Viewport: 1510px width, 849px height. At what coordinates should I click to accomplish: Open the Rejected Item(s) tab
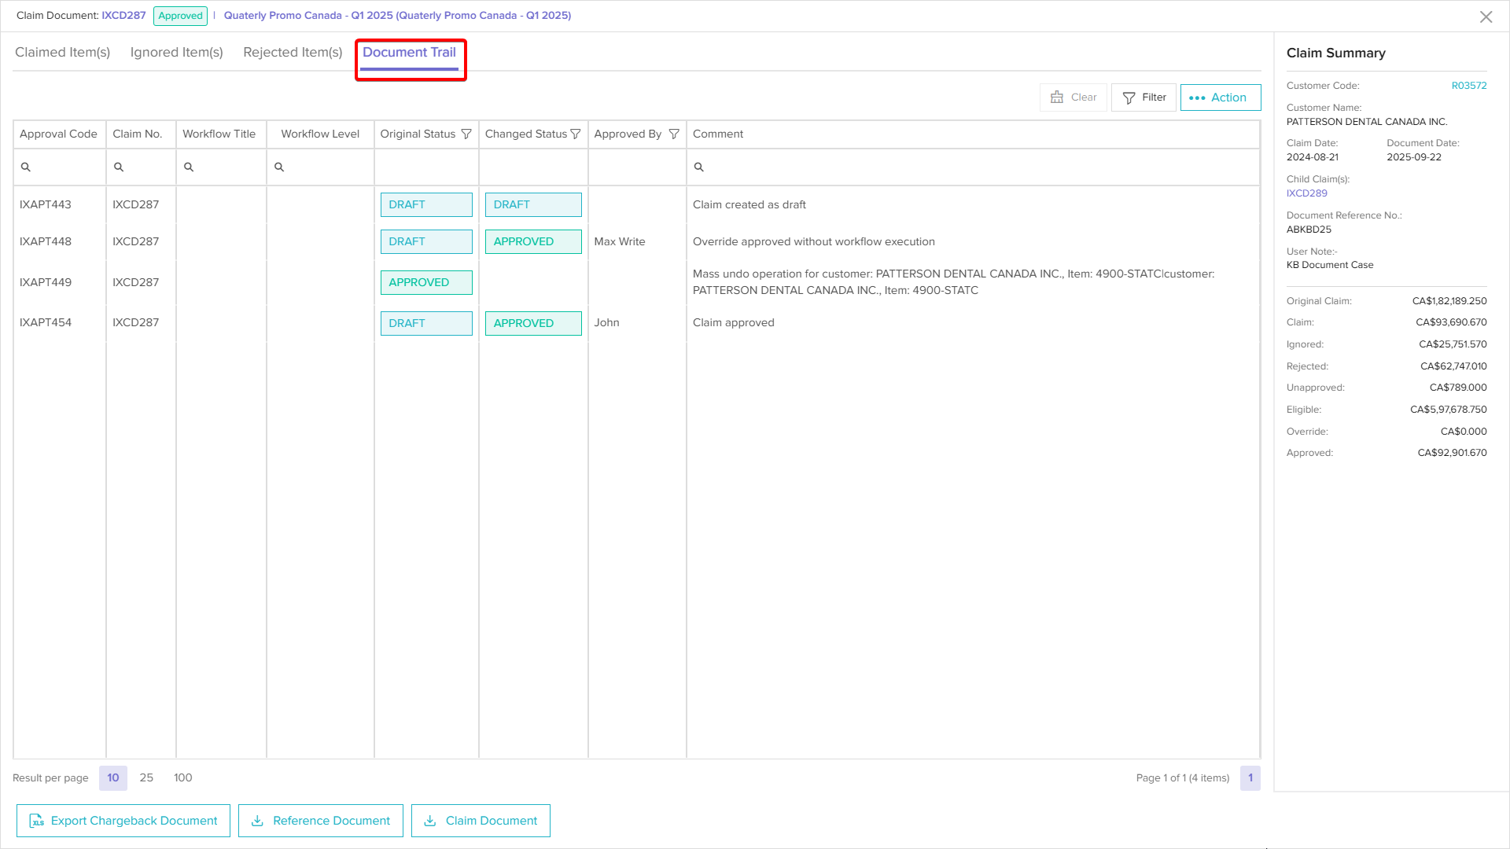(293, 53)
